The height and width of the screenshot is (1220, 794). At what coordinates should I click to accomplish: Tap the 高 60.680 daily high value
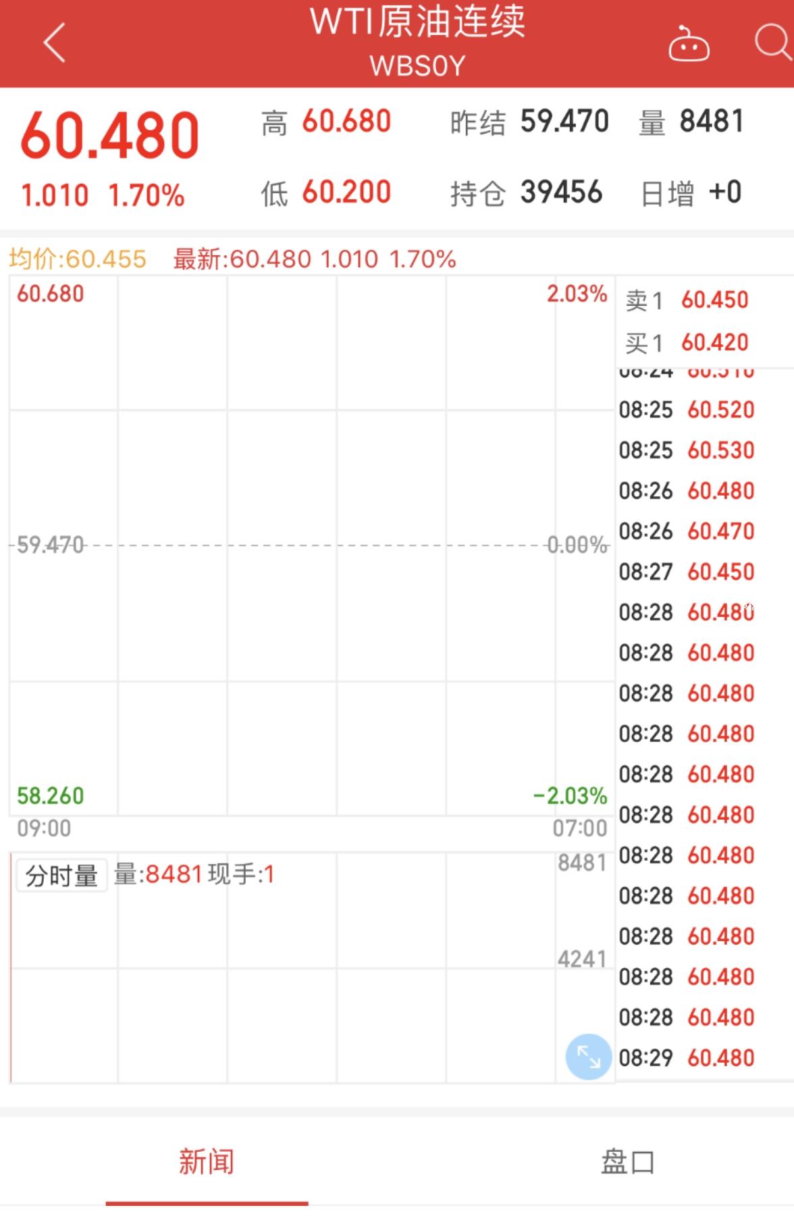346,122
